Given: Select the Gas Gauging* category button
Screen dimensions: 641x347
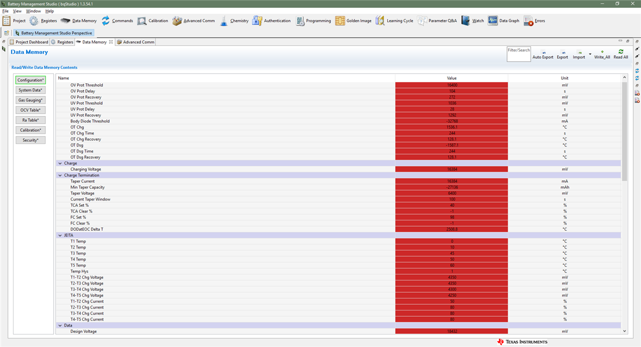Looking at the screenshot, I should [x=31, y=100].
